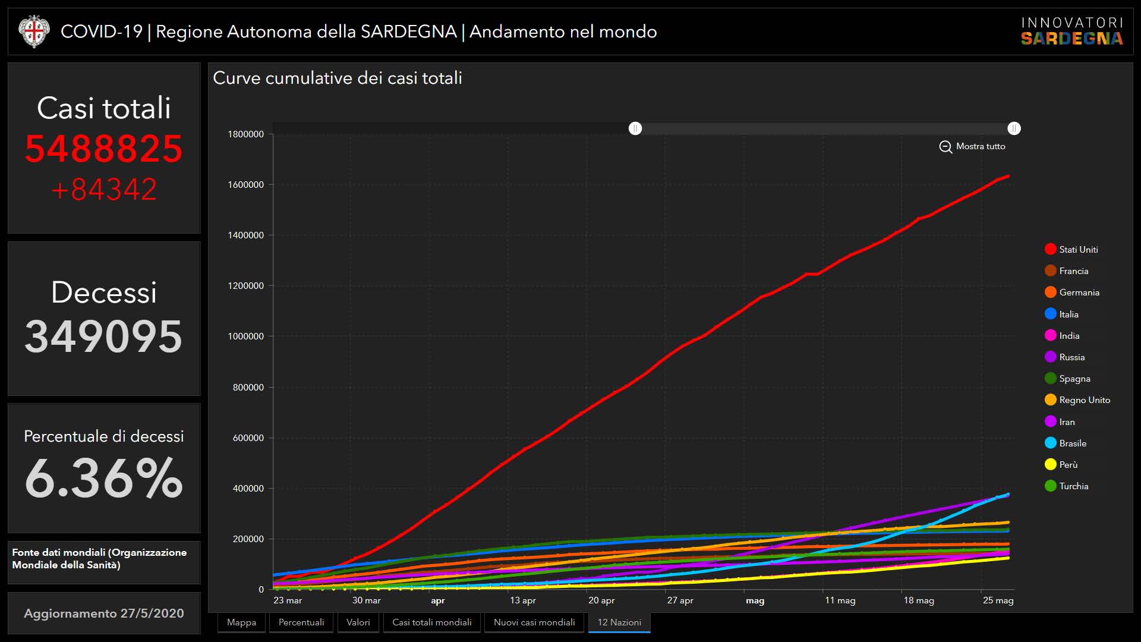Click the Sardegna coat of arms logo

coord(34,32)
